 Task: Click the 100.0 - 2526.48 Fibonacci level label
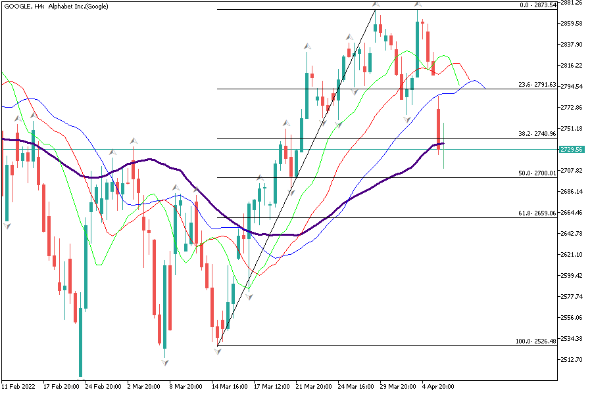535,341
